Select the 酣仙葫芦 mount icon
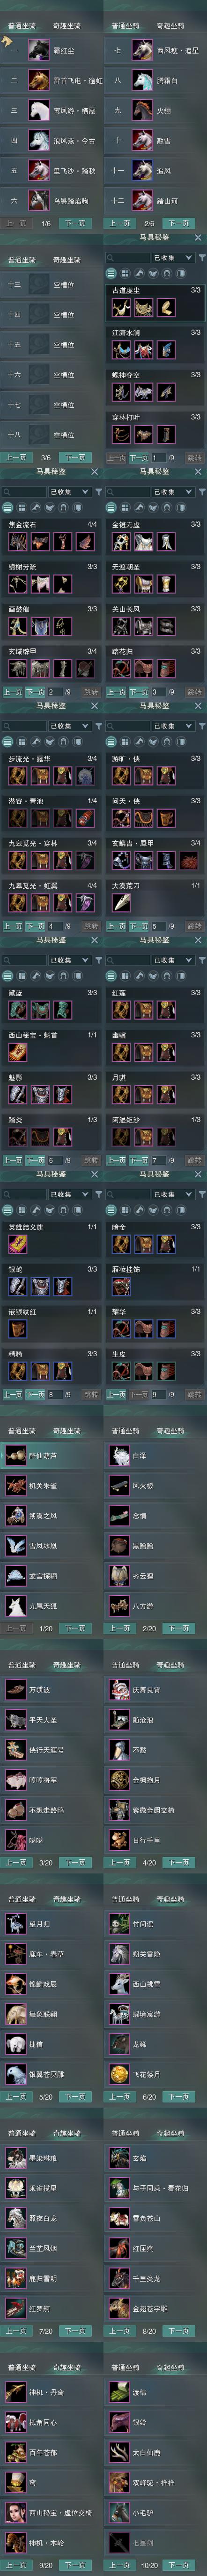207x2576 pixels. pyautogui.click(x=15, y=1456)
